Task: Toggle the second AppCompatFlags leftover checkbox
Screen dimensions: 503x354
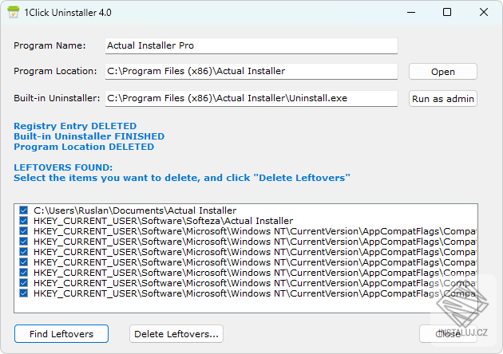Action: (24, 242)
